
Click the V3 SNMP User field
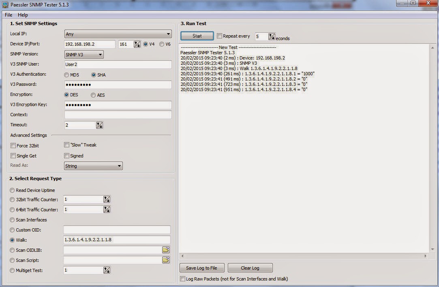[118, 64]
